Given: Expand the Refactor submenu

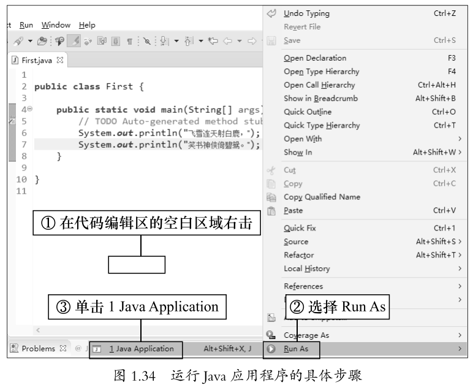Looking at the screenshot, I should point(365,255).
